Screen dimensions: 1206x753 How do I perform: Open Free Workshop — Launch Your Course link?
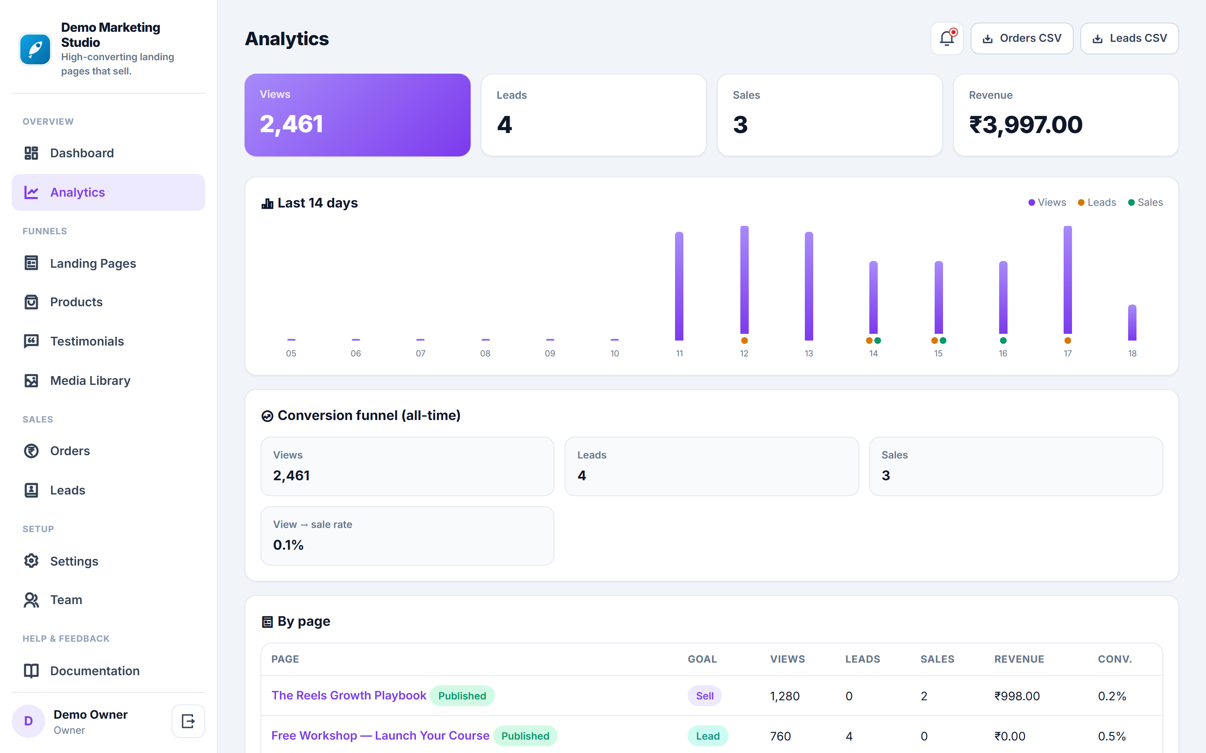click(380, 735)
